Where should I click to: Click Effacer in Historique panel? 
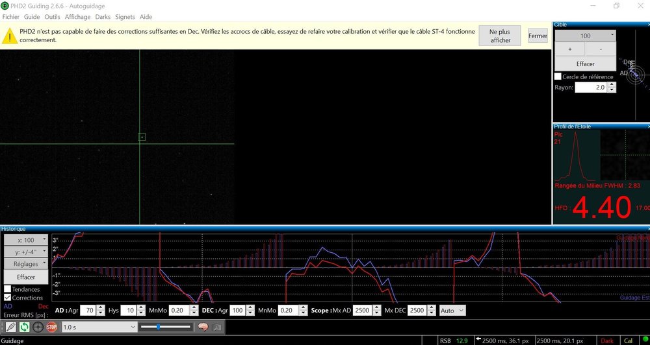26,277
